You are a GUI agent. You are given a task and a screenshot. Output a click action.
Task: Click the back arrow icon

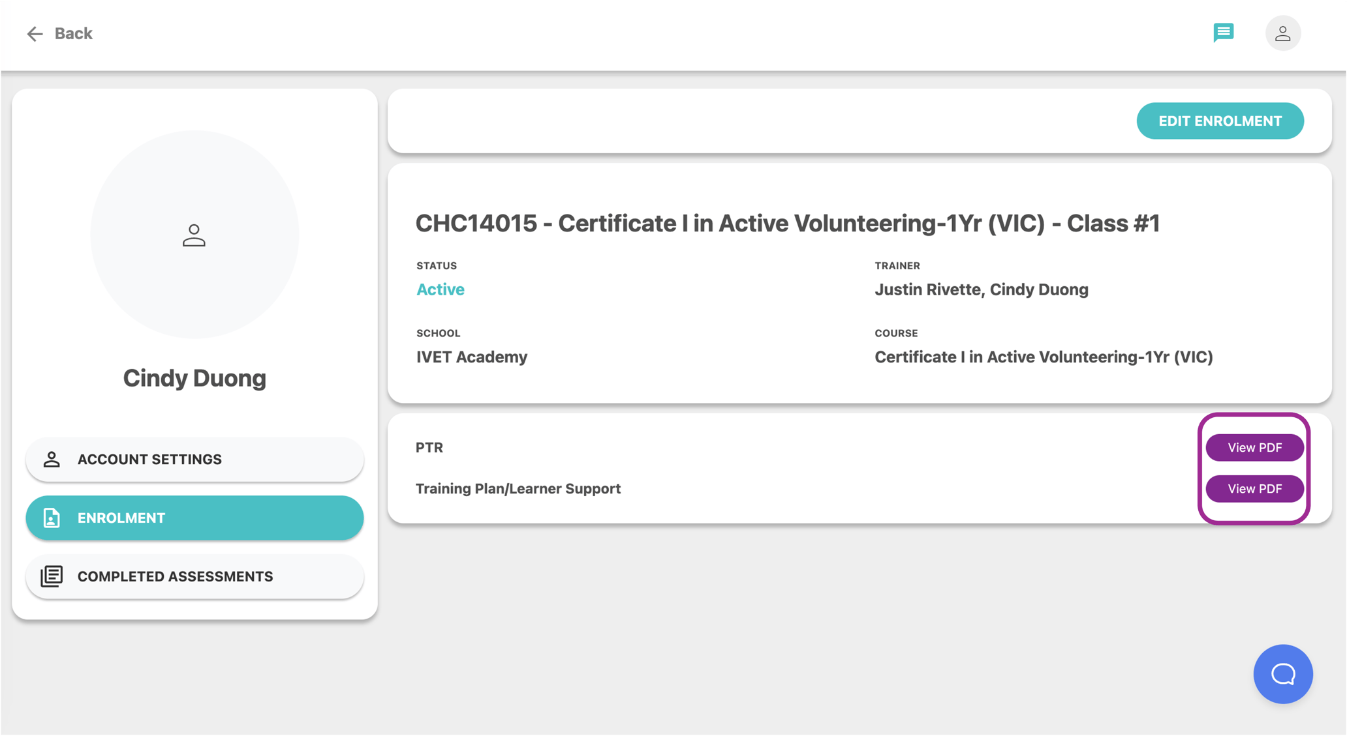pyautogui.click(x=35, y=34)
